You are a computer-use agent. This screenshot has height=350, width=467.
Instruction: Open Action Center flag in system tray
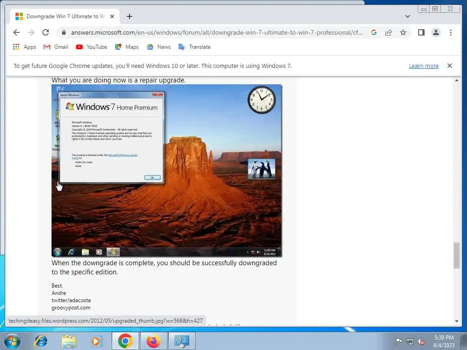pos(398,341)
